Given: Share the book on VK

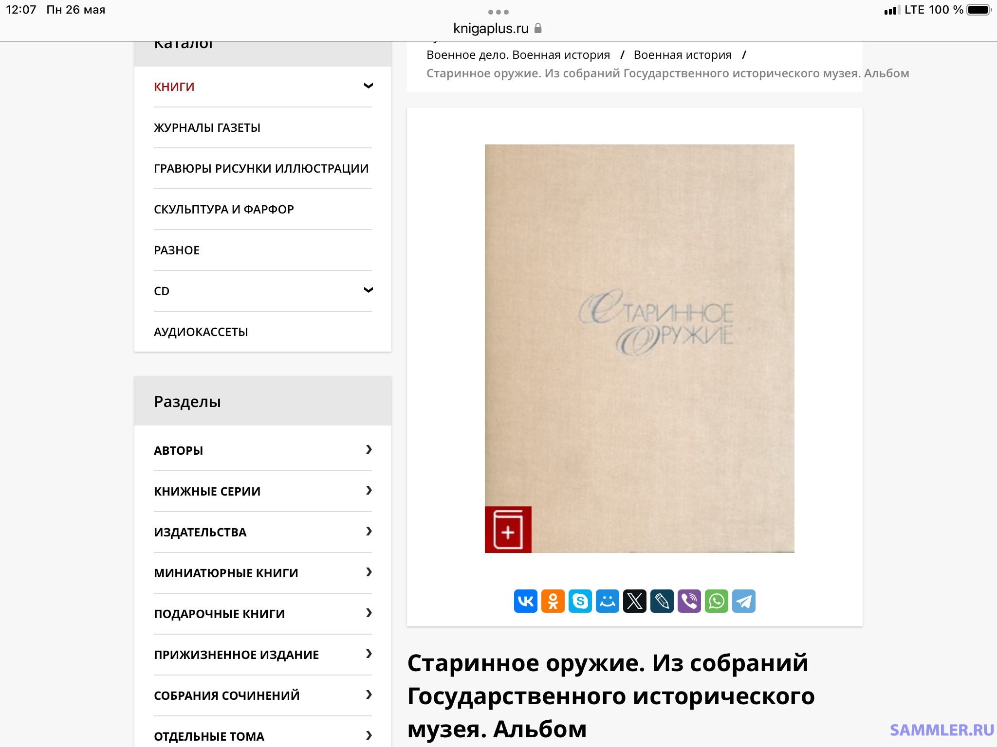Looking at the screenshot, I should (526, 601).
